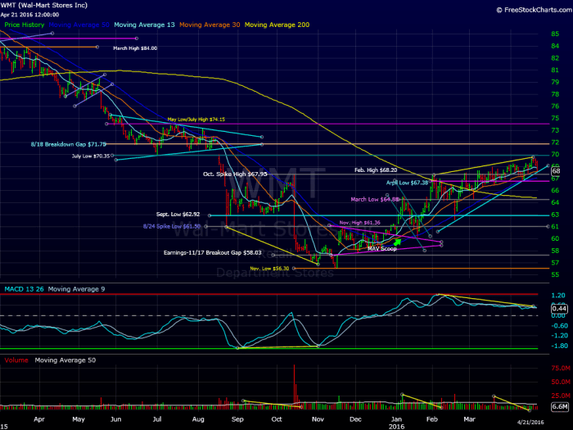The width and height of the screenshot is (573, 430).
Task: Select the Feb. High $68.20 annotation
Action: coord(376,170)
